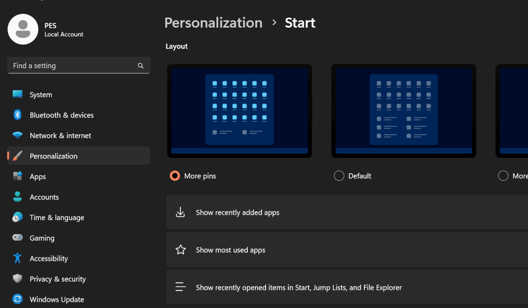Click the PES user profile avatar
This screenshot has width=528, height=308.
point(23,29)
